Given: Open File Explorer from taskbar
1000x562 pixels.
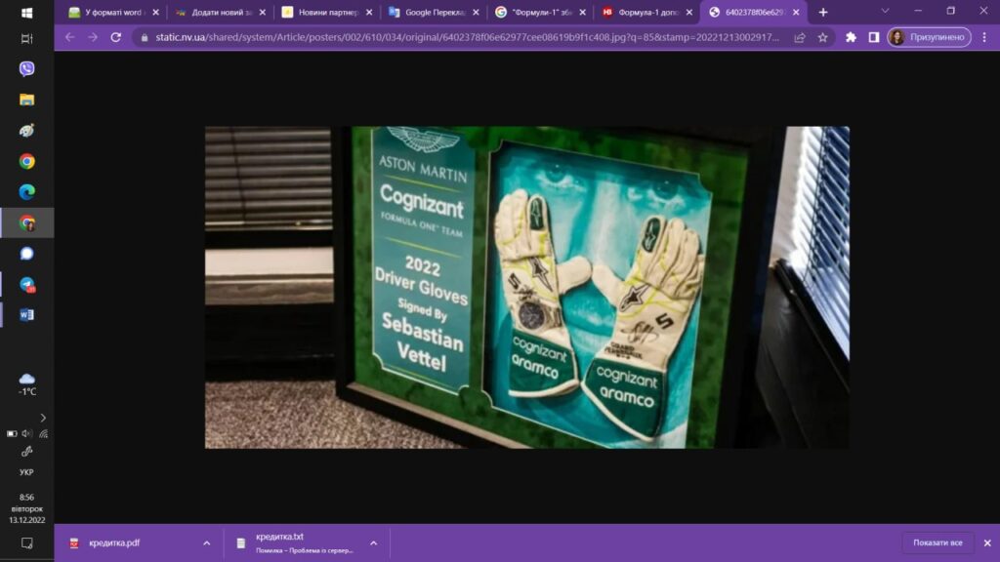Looking at the screenshot, I should (26, 100).
